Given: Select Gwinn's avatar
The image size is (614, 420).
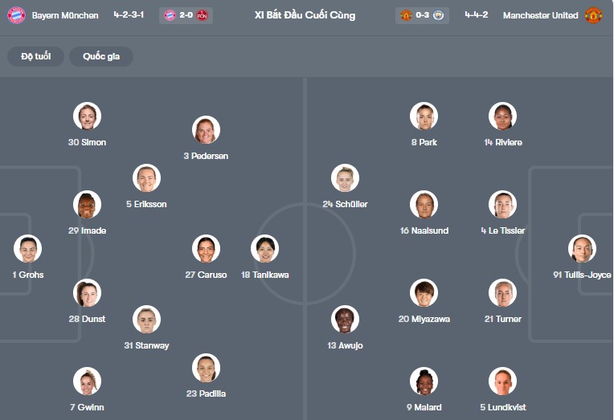Looking at the screenshot, I should tap(87, 381).
